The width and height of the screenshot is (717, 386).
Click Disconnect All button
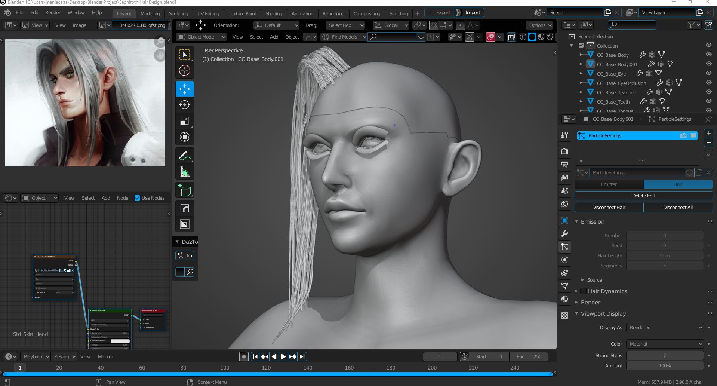(678, 207)
